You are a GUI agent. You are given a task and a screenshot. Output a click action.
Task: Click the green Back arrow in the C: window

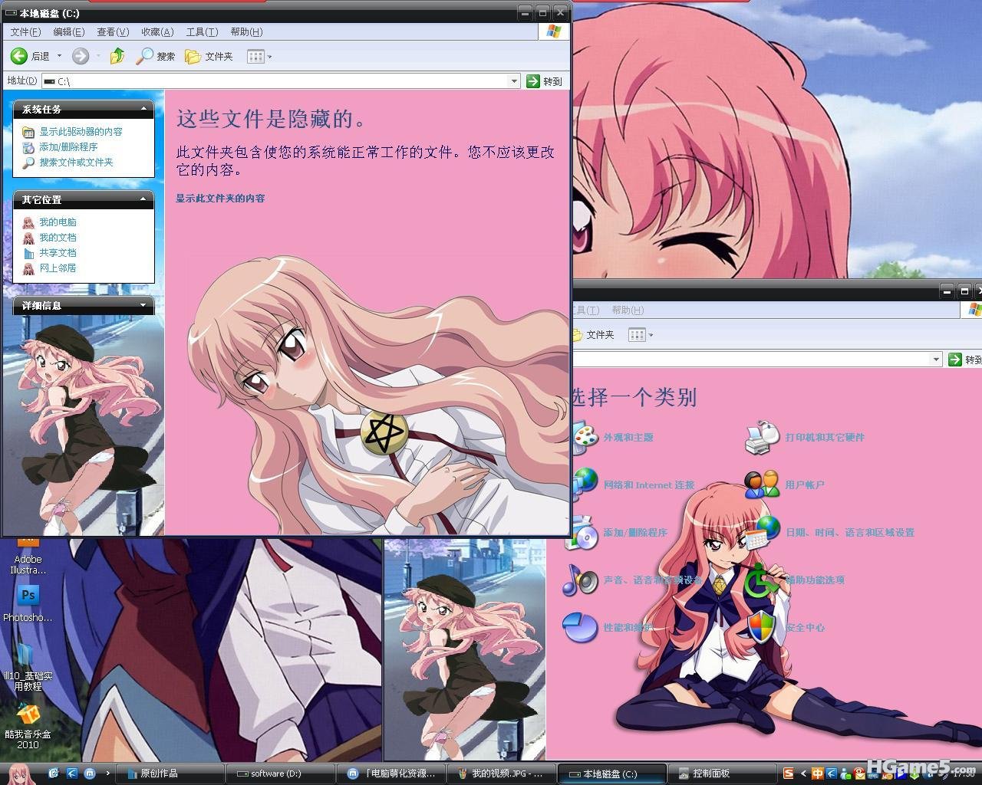point(19,56)
